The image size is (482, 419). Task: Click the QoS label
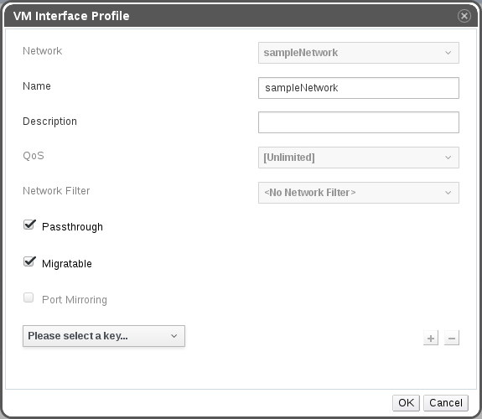(x=34, y=156)
